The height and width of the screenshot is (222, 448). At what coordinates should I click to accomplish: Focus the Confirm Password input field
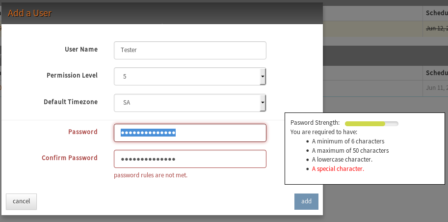[x=190, y=159]
